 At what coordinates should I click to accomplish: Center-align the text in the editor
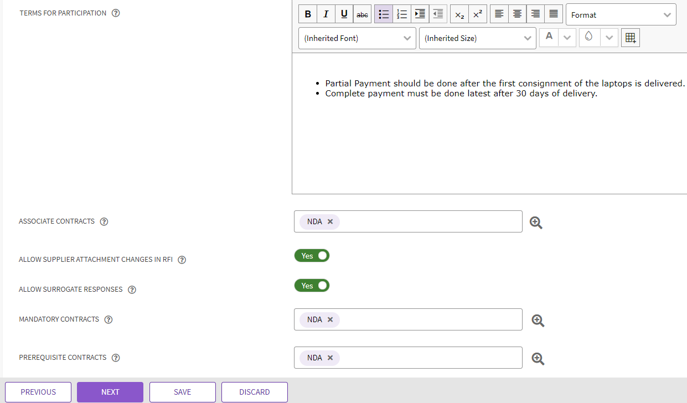click(517, 14)
